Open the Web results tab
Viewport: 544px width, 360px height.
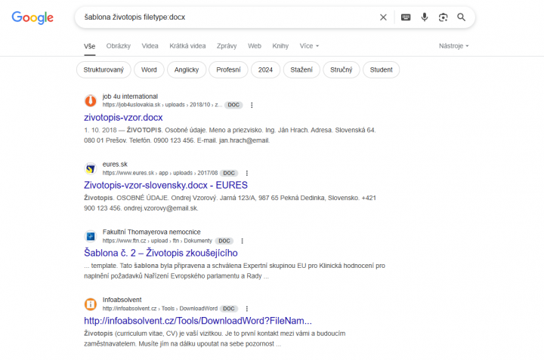tap(255, 46)
